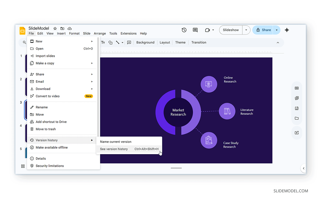Collapse the toolbar with the up chevron
The height and width of the screenshot is (199, 321).
[278, 43]
